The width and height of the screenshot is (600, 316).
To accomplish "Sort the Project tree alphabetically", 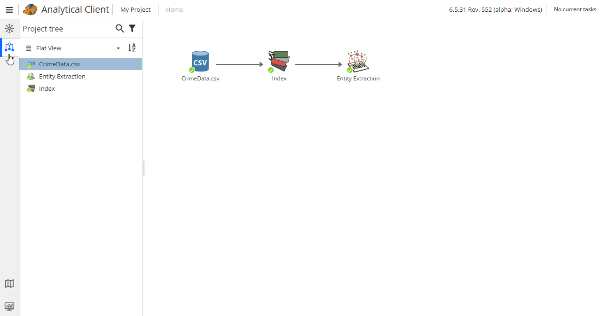I will tap(132, 47).
